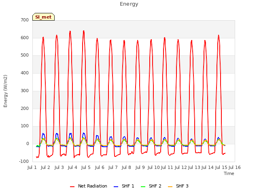Click the Jul 6 x-axis tick label

(100, 167)
